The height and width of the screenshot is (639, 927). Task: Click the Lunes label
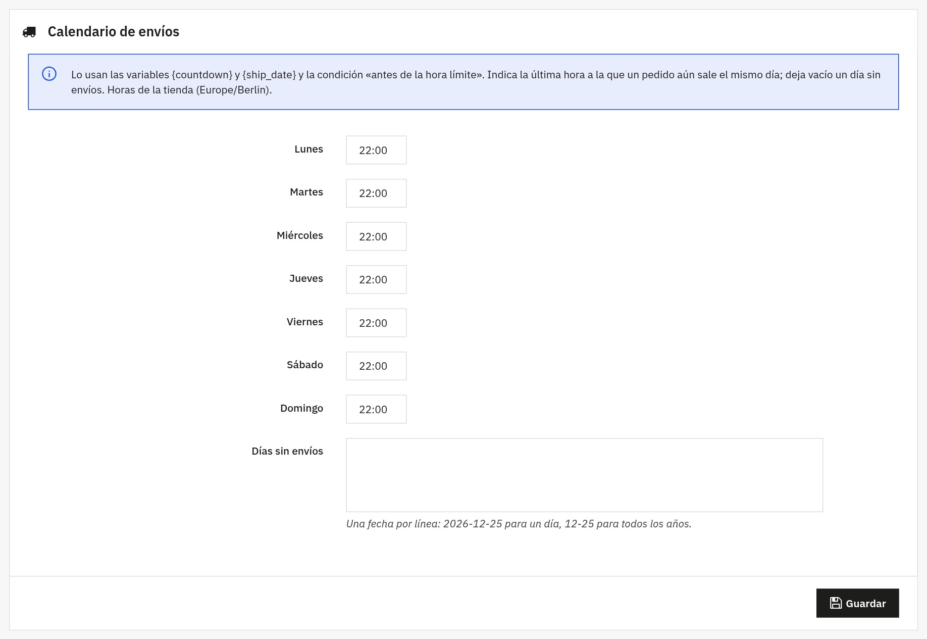[x=308, y=149]
